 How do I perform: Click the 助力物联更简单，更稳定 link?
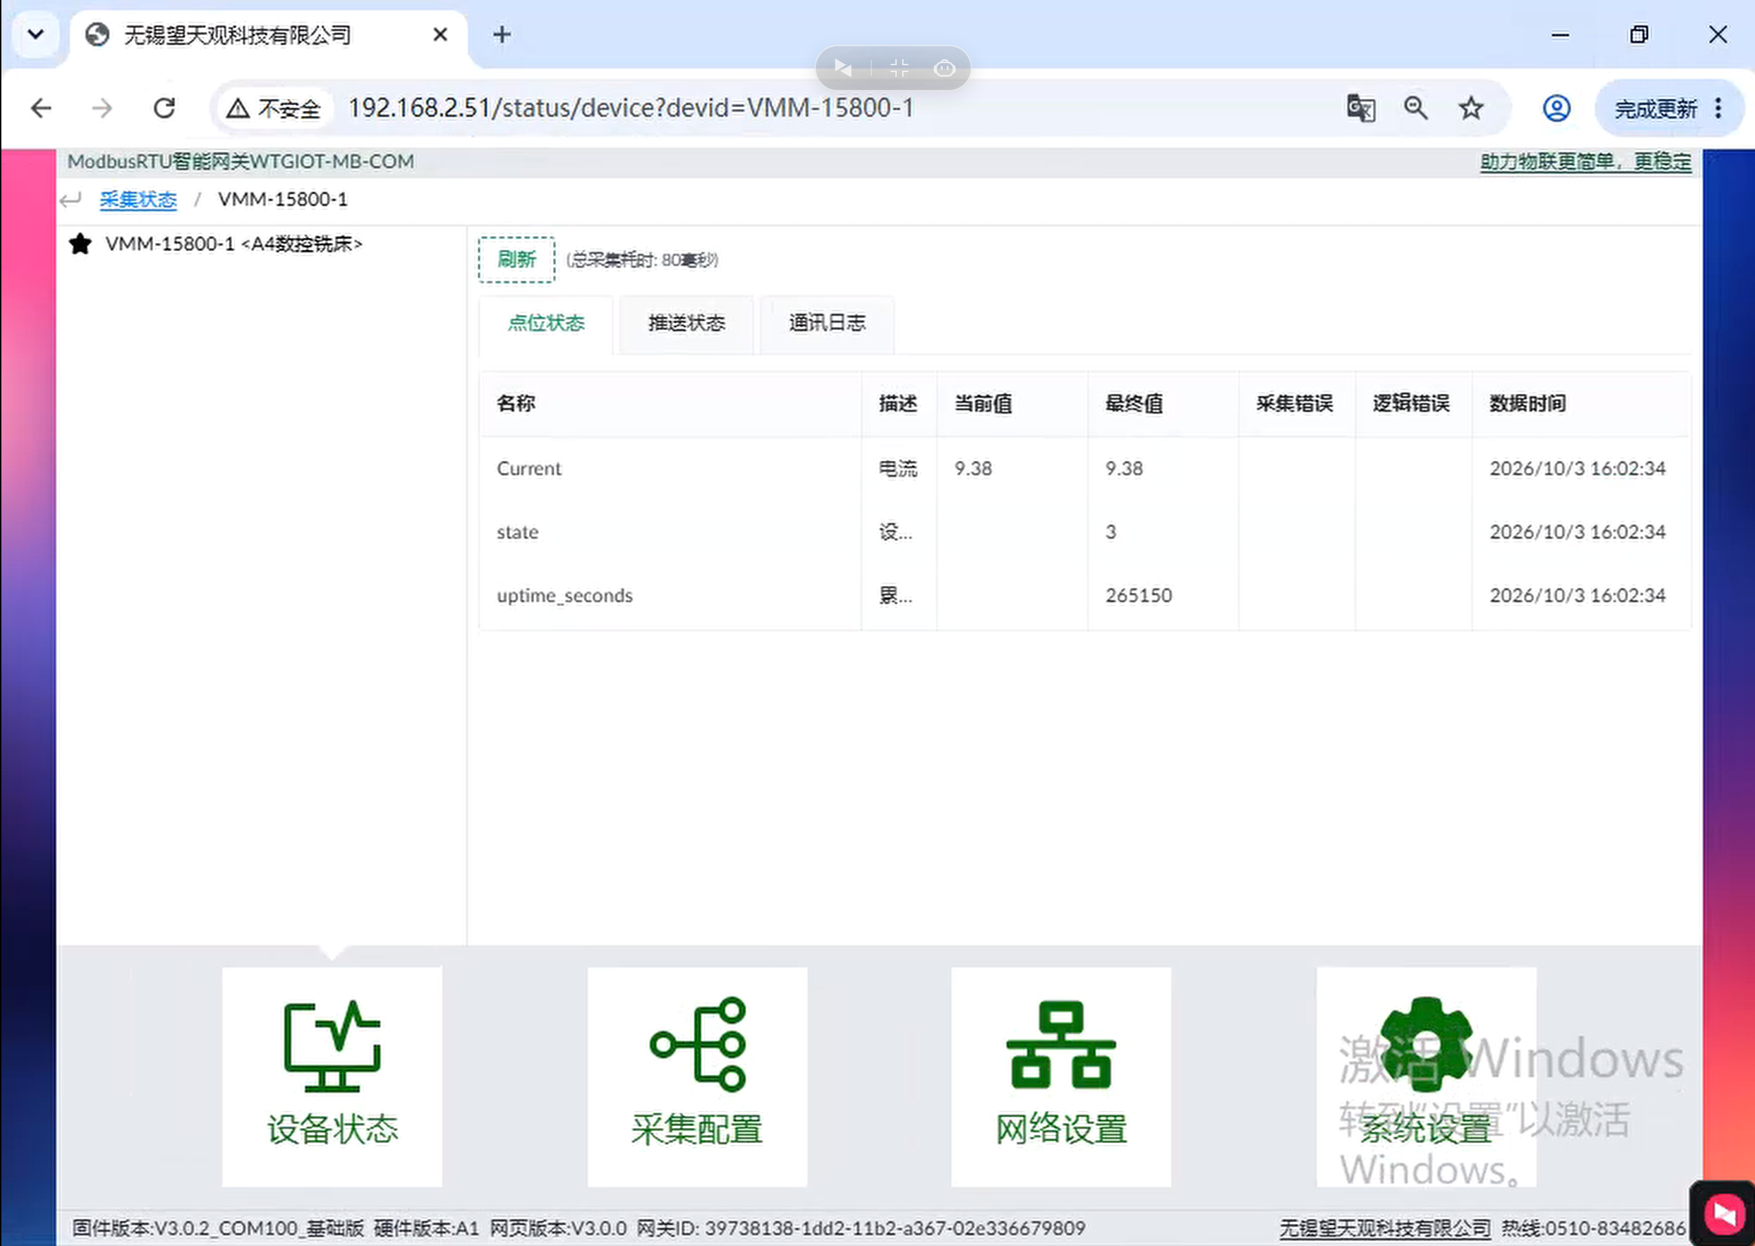click(1585, 162)
